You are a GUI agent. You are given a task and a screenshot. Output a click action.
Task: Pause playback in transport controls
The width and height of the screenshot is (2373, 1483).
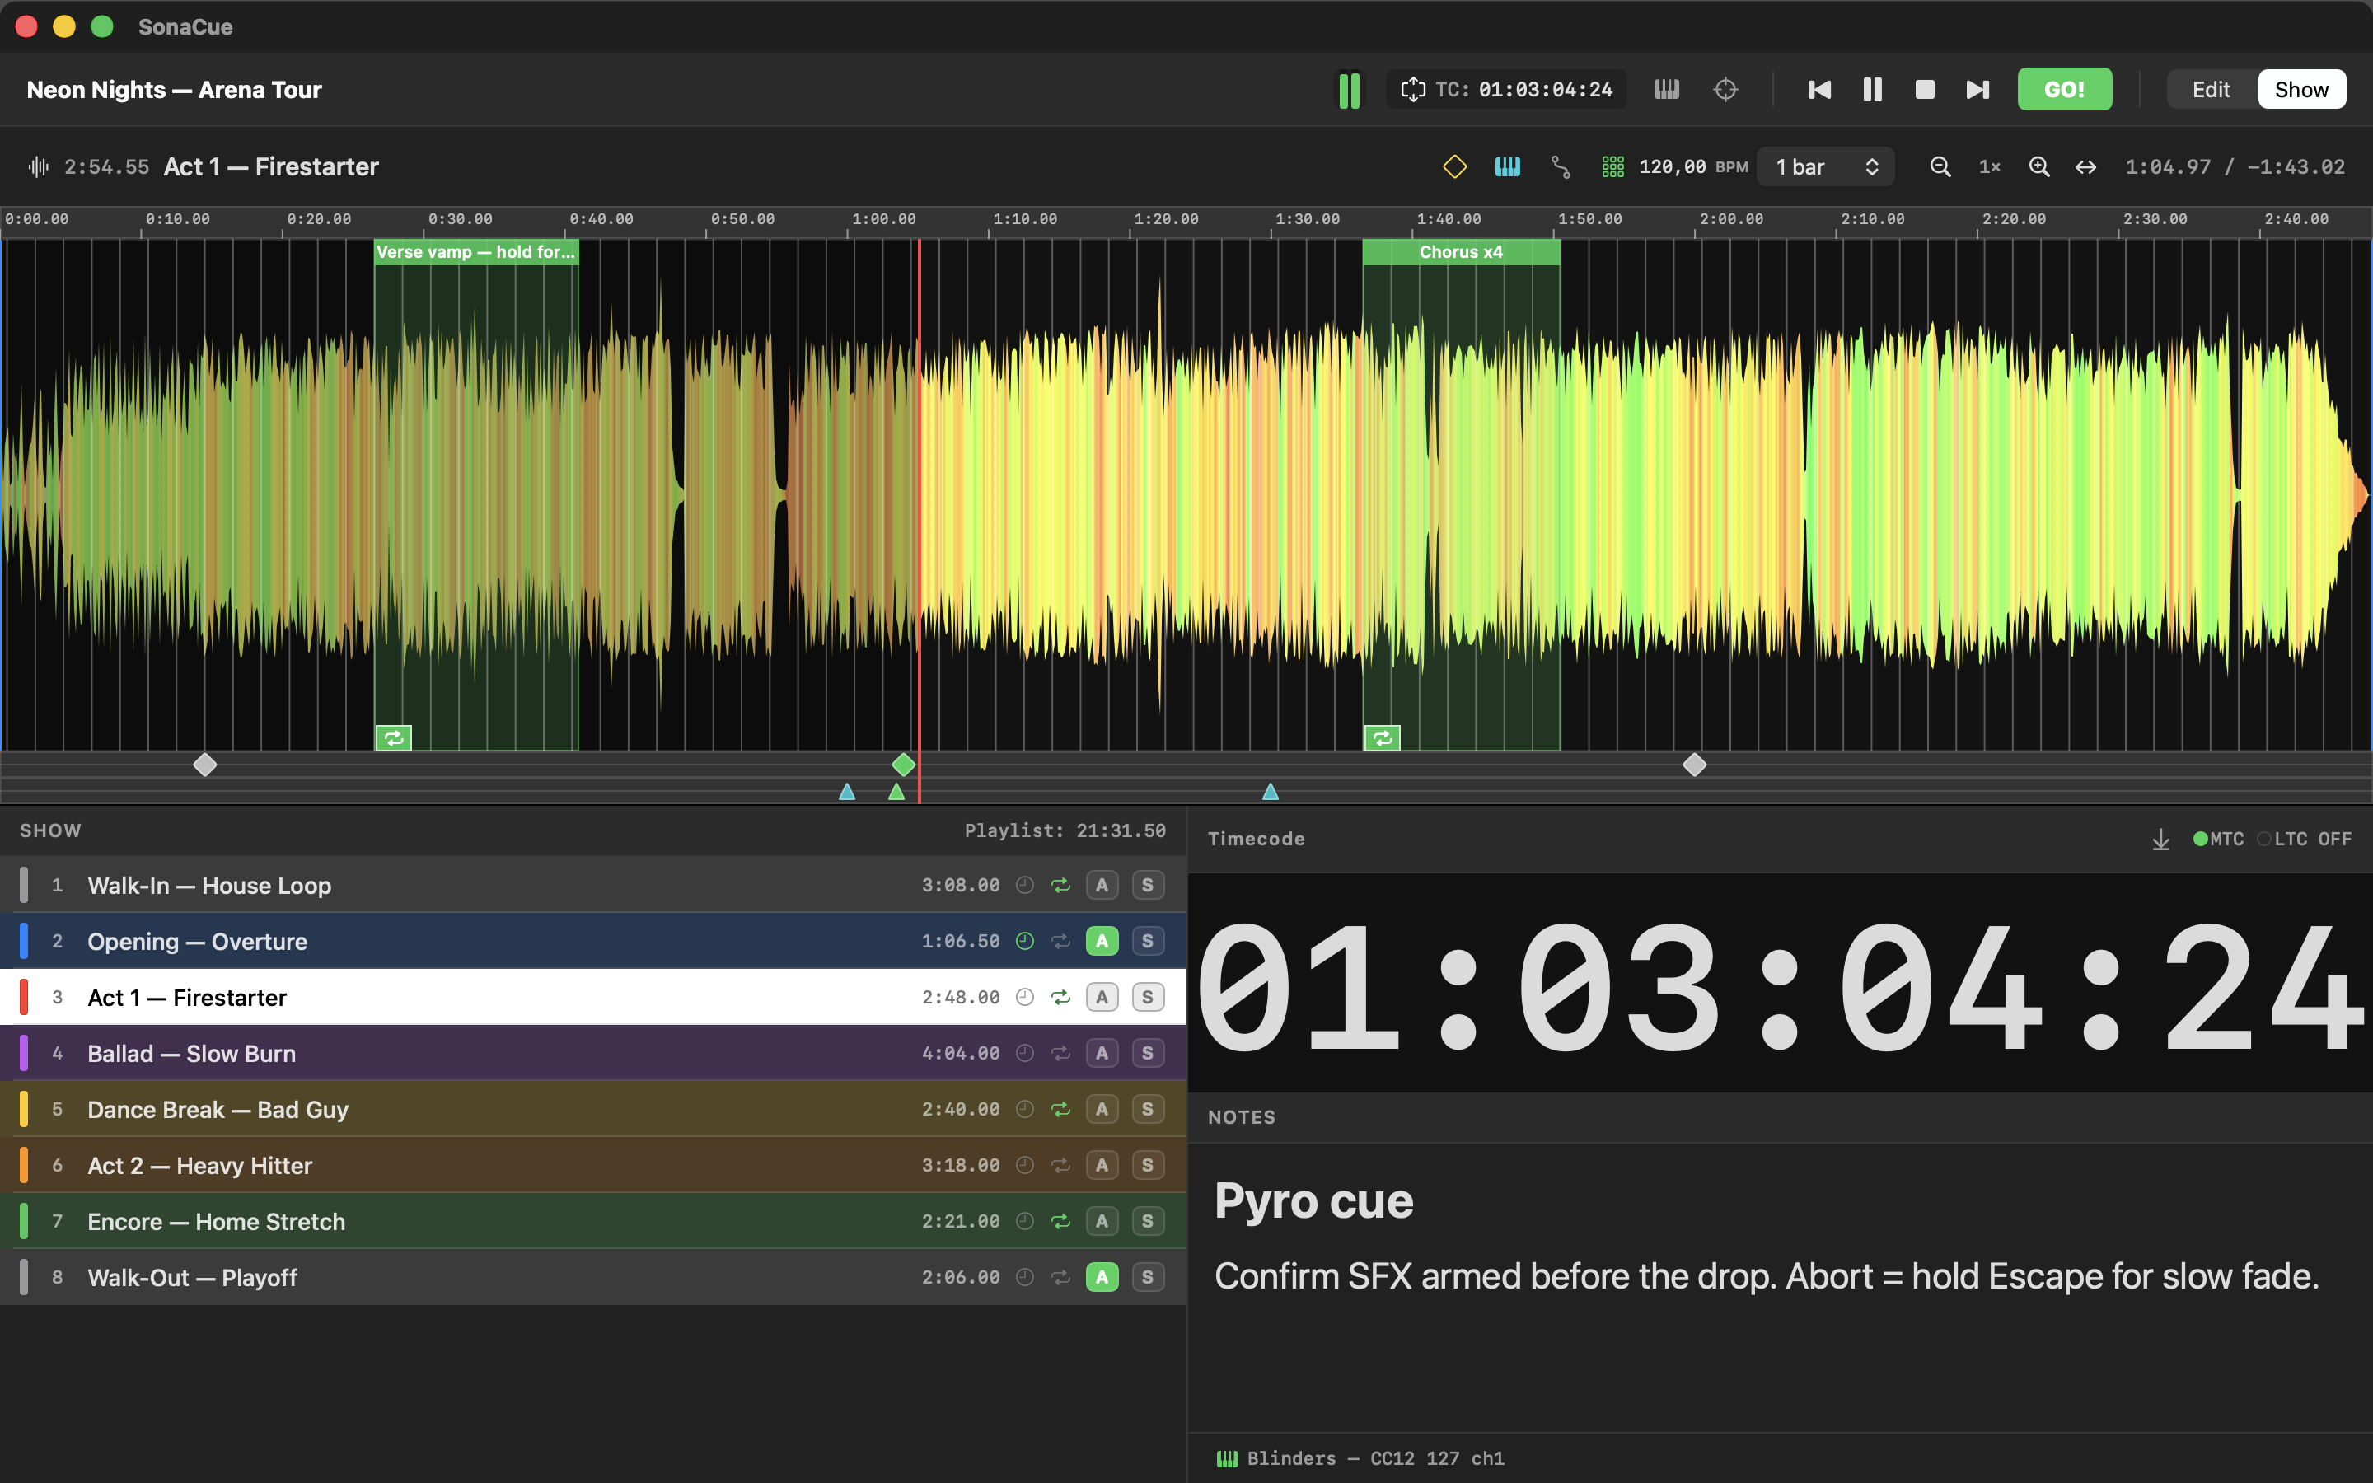pyautogui.click(x=1872, y=89)
